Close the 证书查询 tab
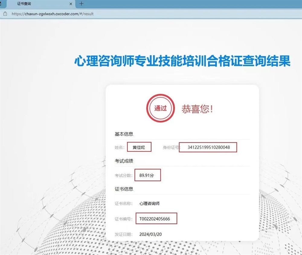 [71, 4]
